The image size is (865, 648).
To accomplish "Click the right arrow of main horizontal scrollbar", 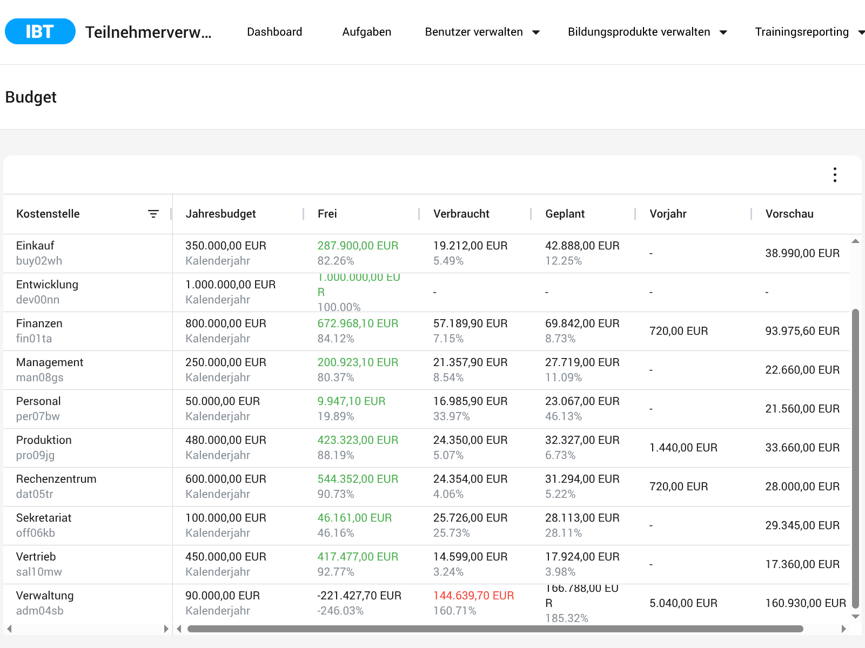I will tap(844, 629).
